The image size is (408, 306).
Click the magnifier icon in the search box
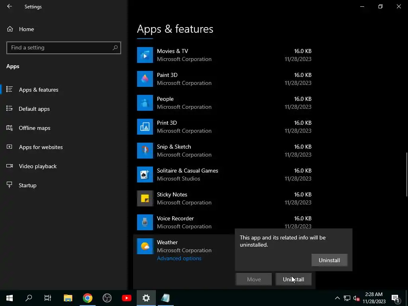point(115,48)
